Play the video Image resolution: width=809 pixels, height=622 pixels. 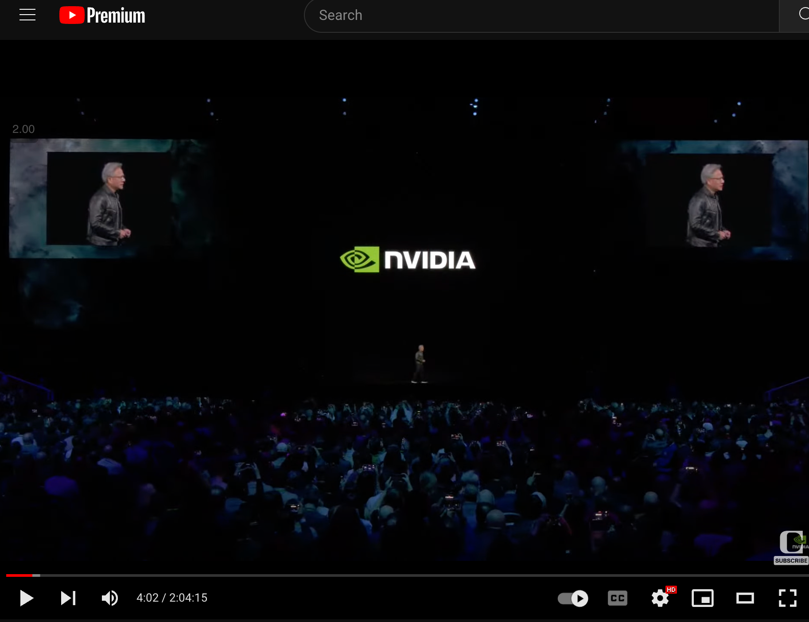(x=27, y=598)
